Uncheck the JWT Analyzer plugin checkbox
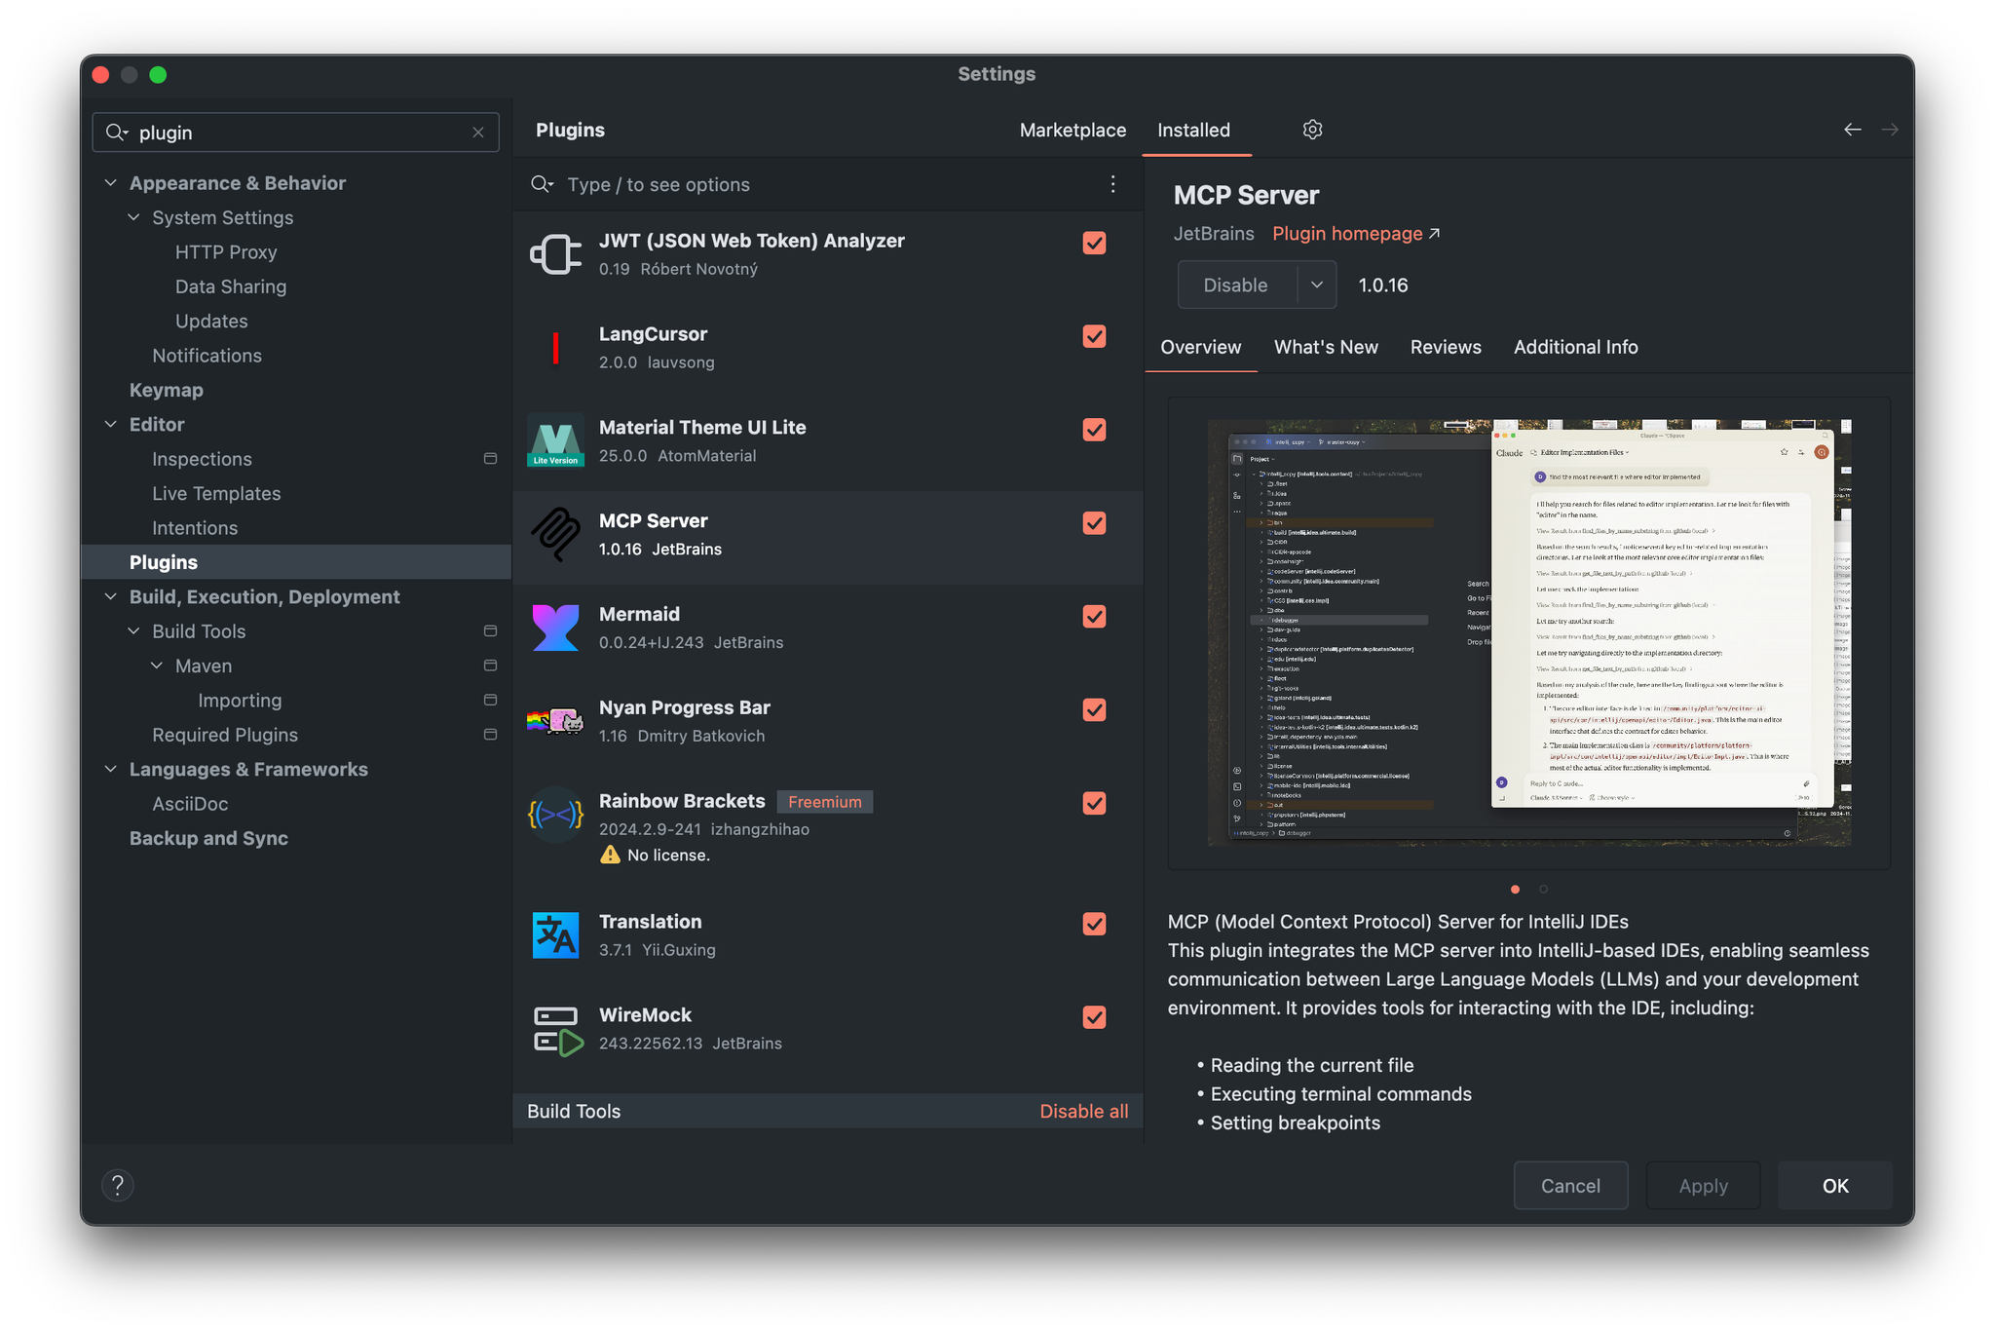 click(1094, 243)
